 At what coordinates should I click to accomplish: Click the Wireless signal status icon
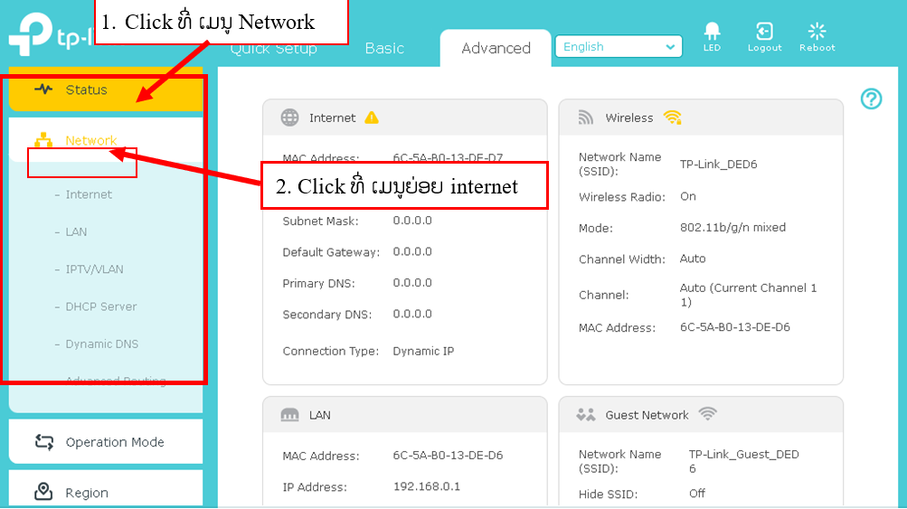click(x=672, y=118)
